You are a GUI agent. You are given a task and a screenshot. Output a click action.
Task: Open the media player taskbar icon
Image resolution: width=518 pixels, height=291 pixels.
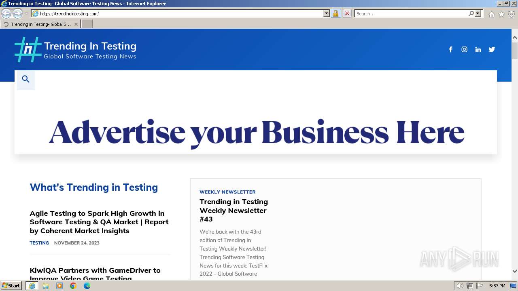click(x=59, y=286)
